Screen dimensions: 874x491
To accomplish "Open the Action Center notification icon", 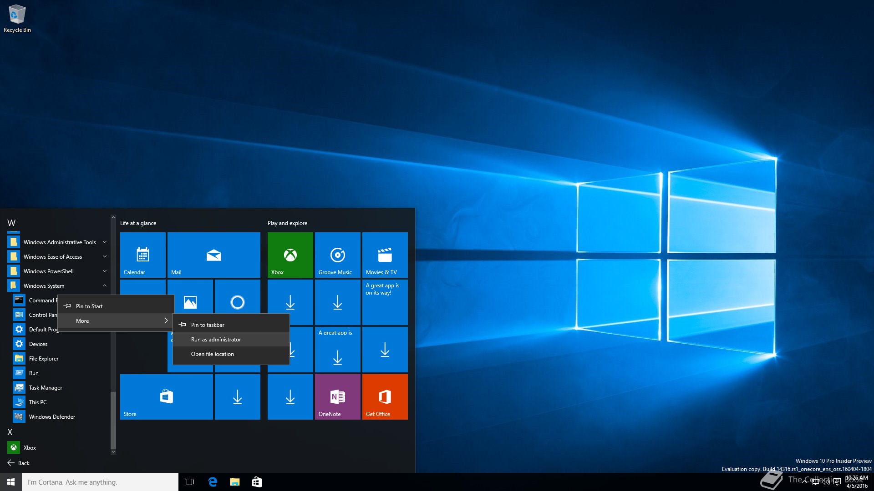I will [x=837, y=482].
